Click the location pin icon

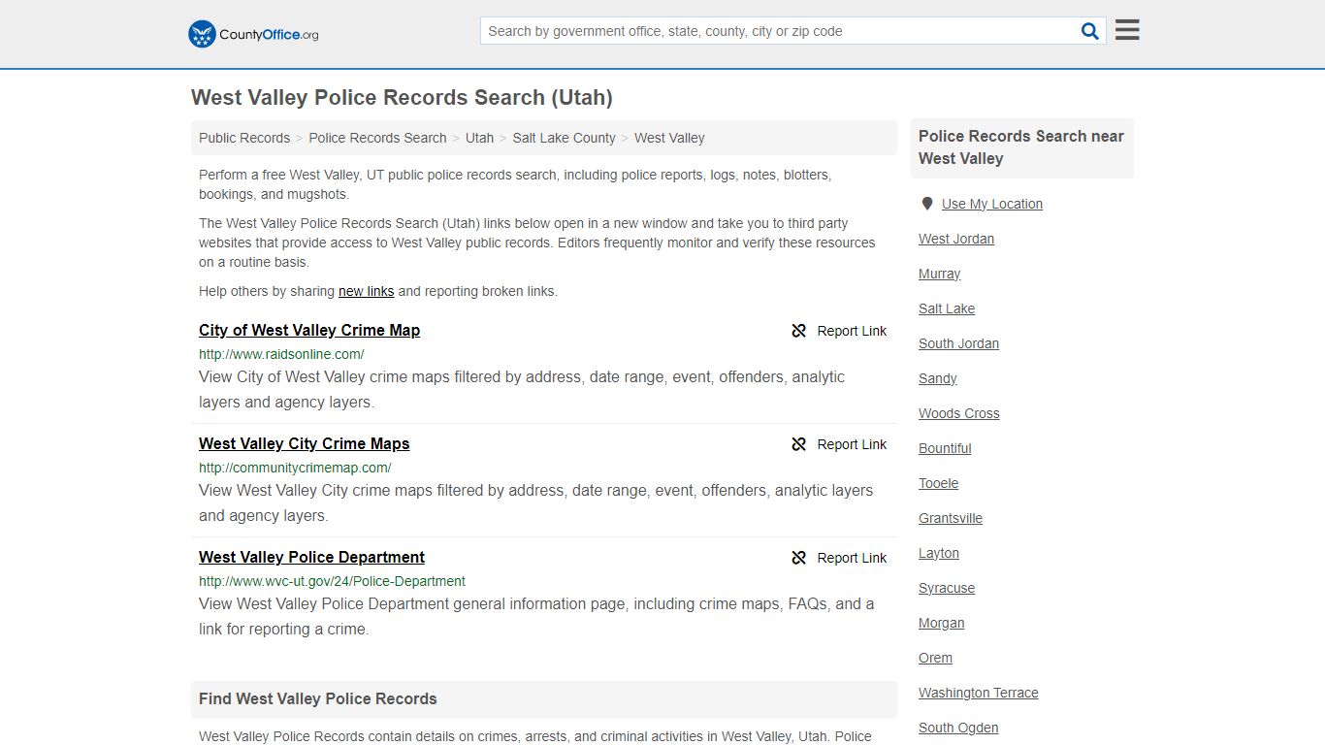click(x=927, y=204)
